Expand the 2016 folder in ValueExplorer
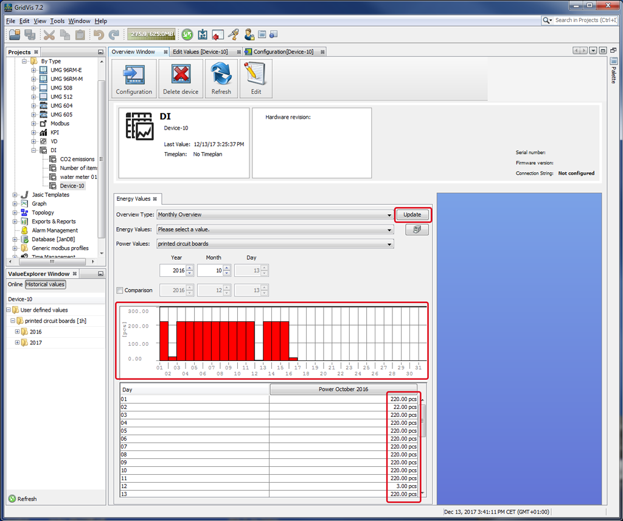Screen dimensions: 623x521 click(x=18, y=332)
